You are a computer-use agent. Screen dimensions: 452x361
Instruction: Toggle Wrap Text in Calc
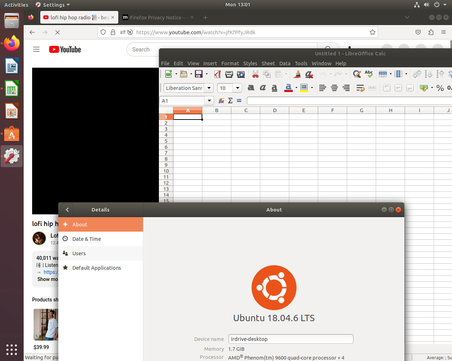tap(360, 88)
